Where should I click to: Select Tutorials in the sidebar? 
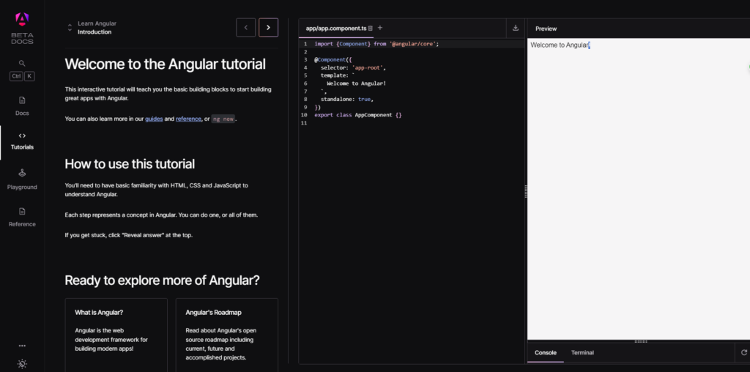(x=22, y=141)
